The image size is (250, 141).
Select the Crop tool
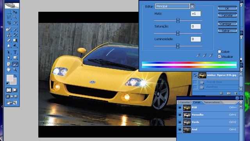[x=9, y=23]
